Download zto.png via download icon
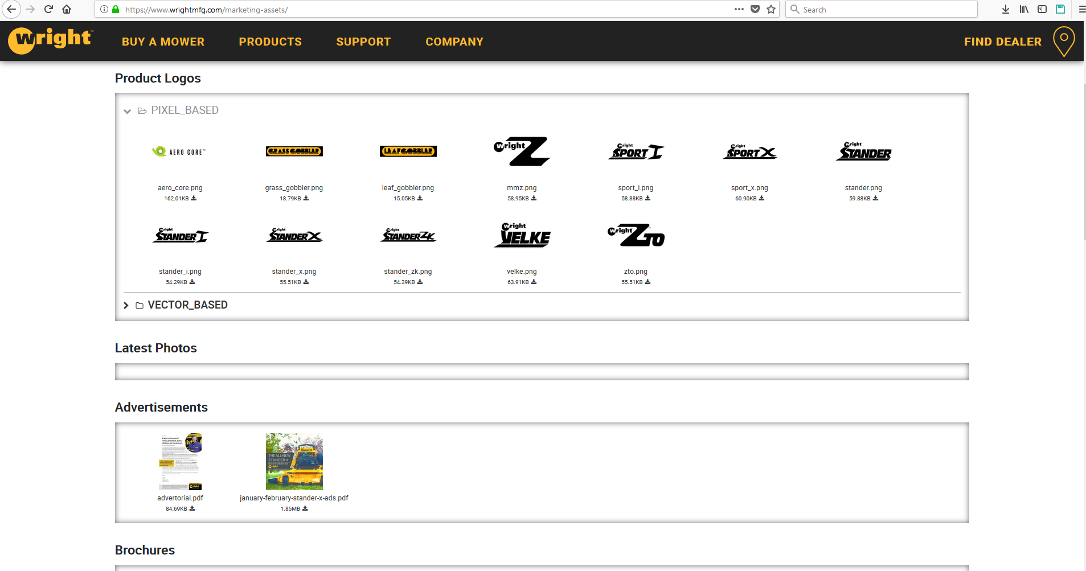1086x571 pixels. pyautogui.click(x=647, y=282)
